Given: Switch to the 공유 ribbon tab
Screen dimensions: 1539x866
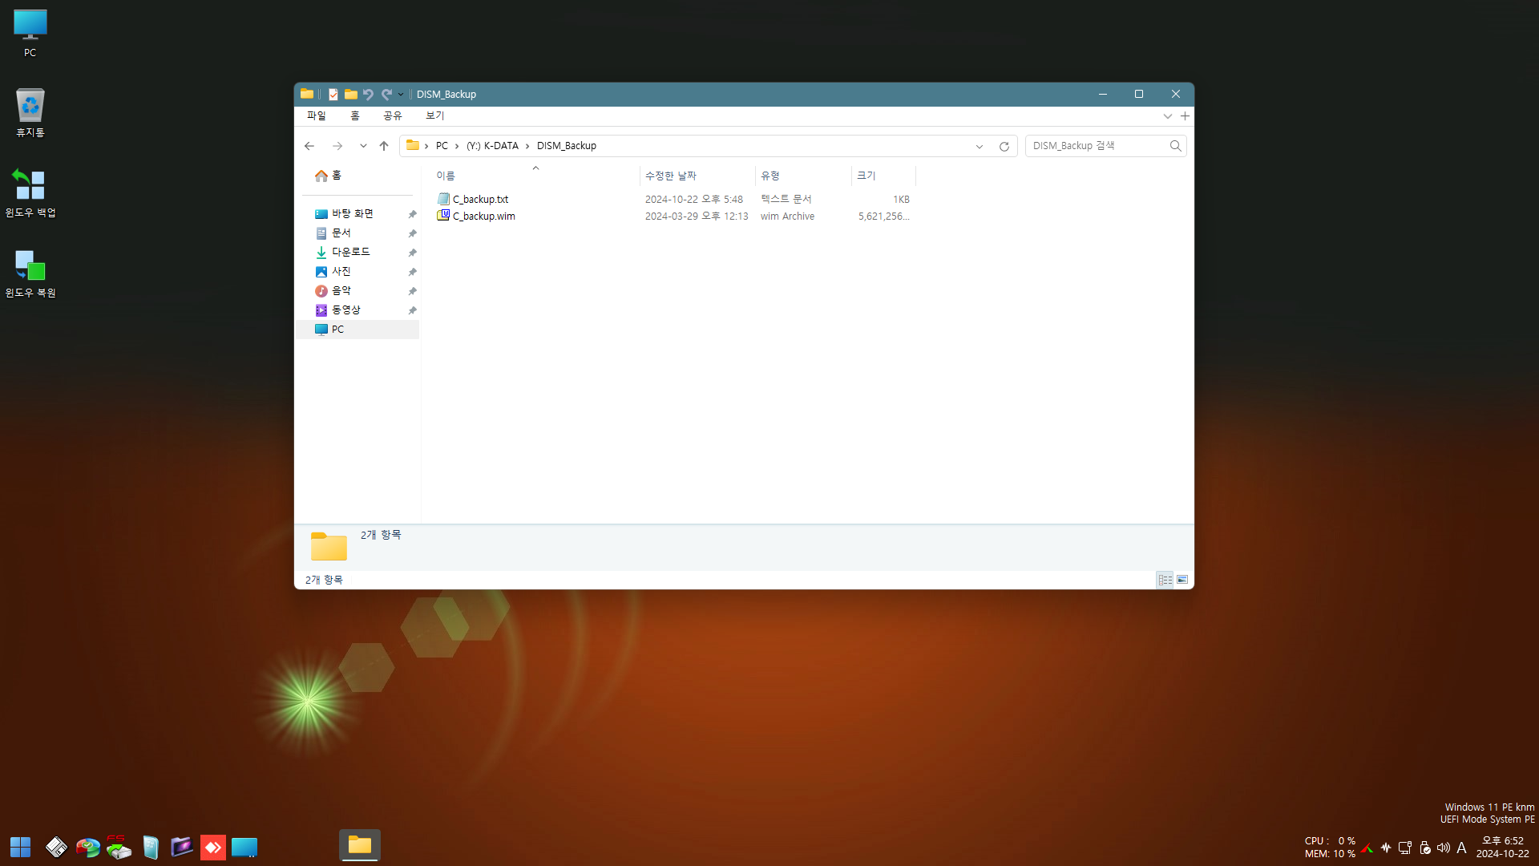Looking at the screenshot, I should pos(393,115).
